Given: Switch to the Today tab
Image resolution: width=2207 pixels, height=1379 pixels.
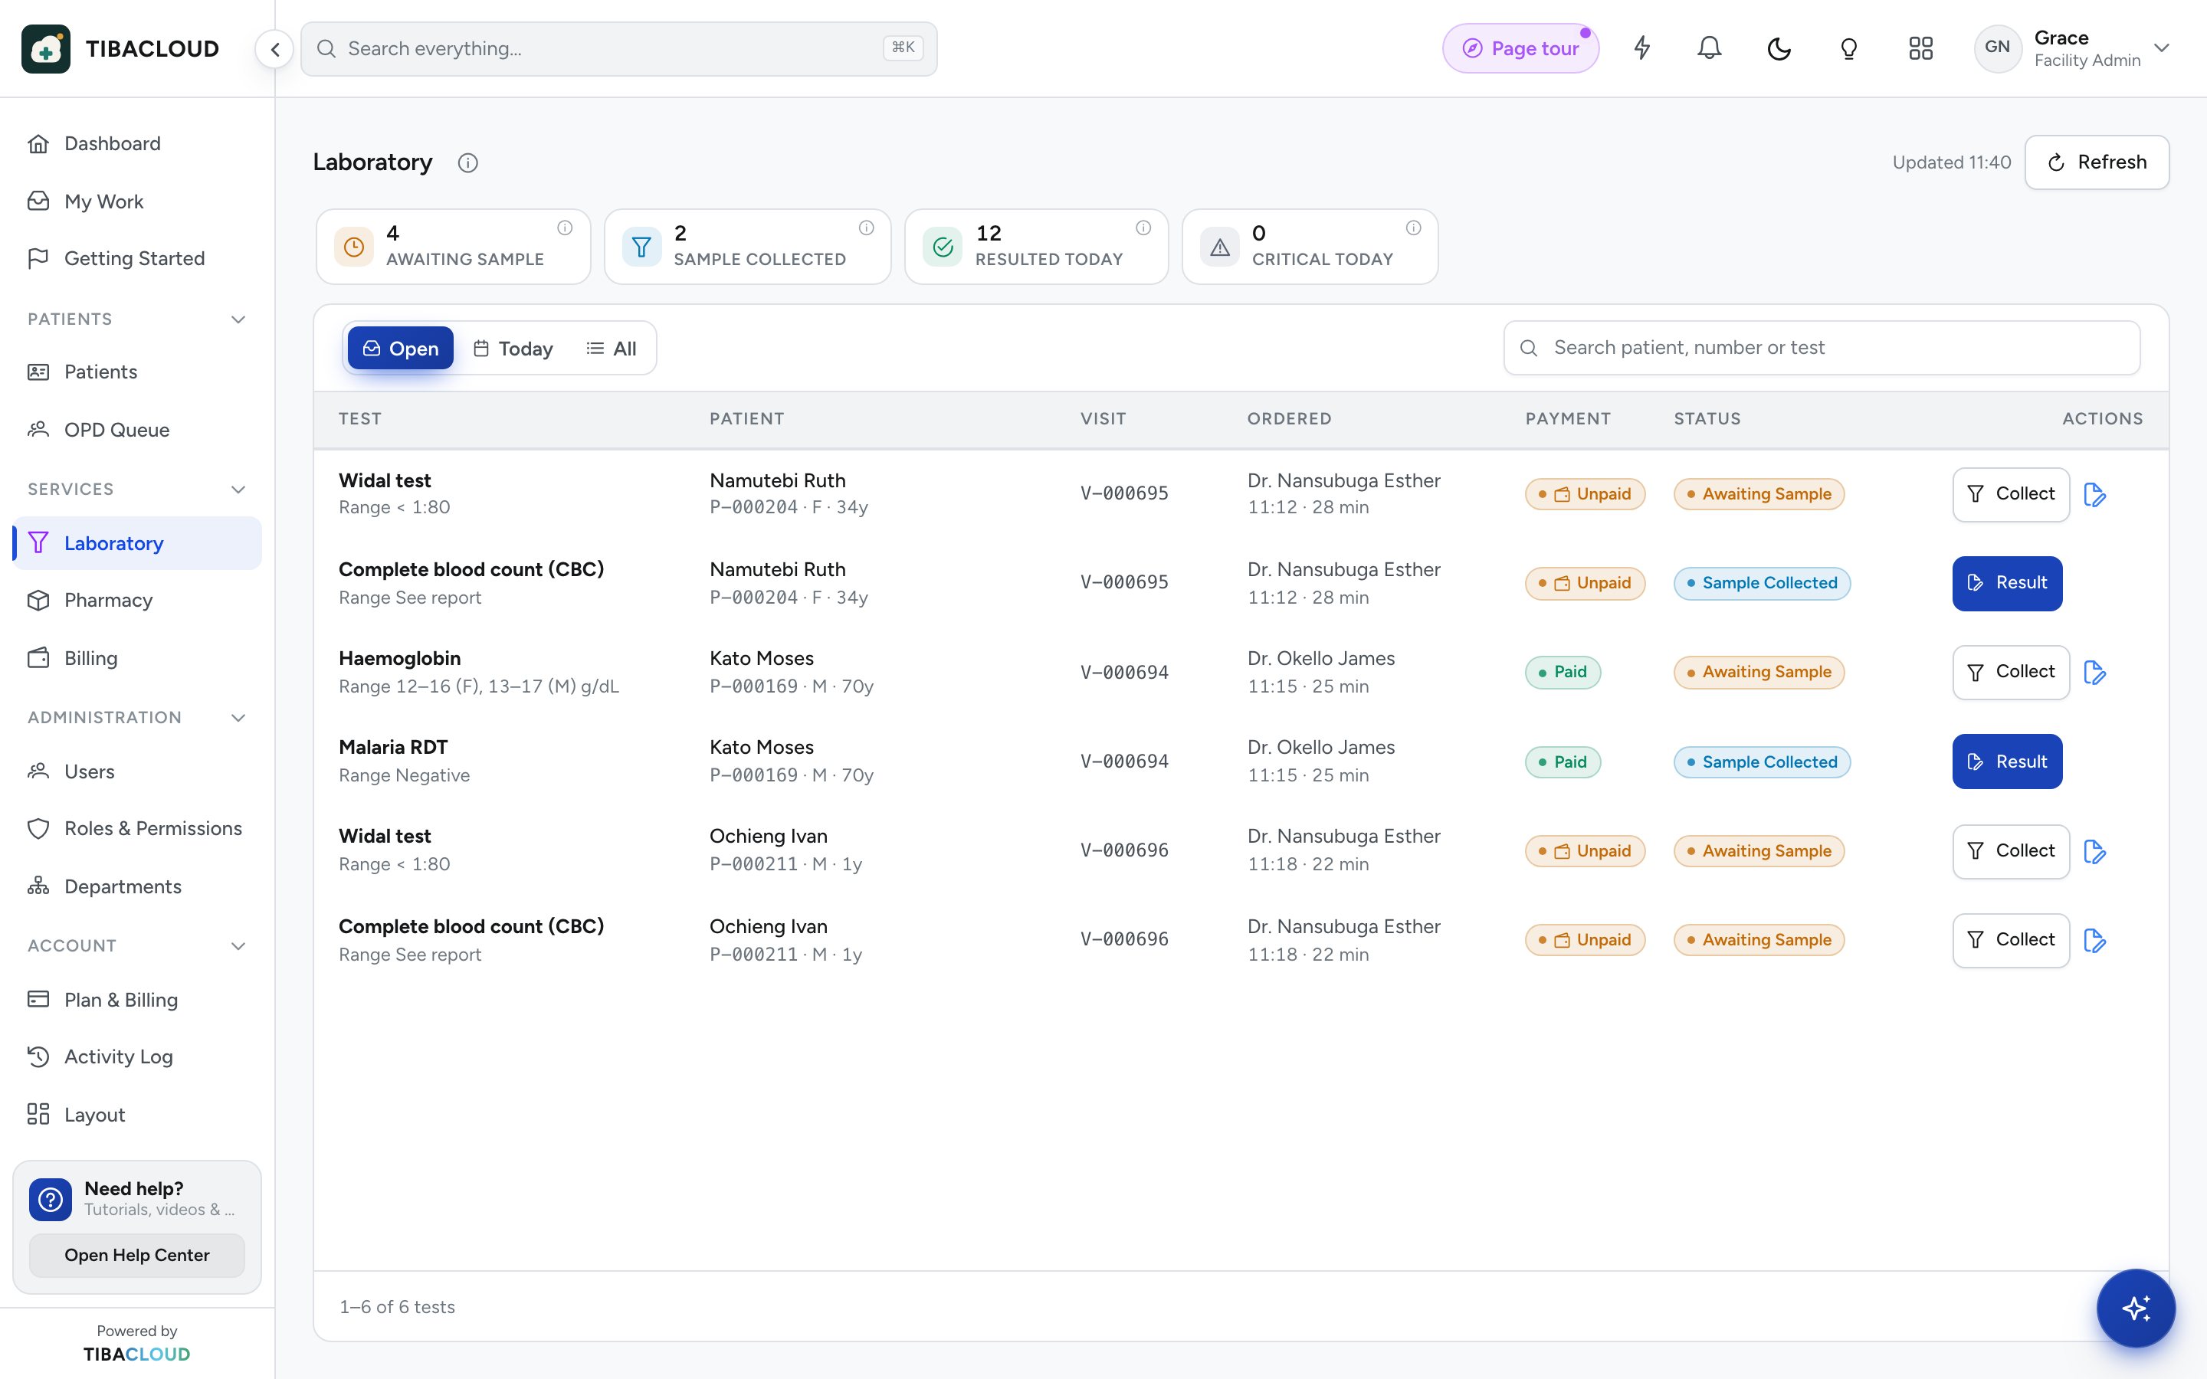Looking at the screenshot, I should coord(513,349).
